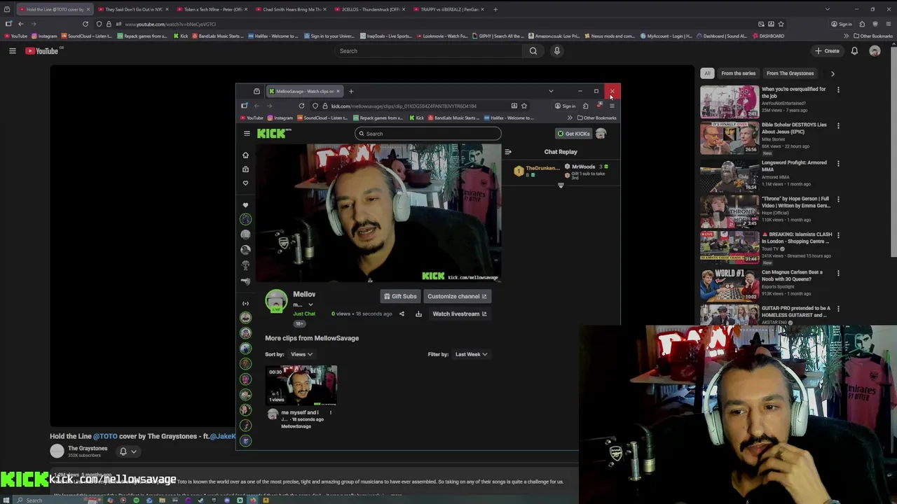Click the YouTube logo
The width and height of the screenshot is (897, 504).
pyautogui.click(x=42, y=51)
